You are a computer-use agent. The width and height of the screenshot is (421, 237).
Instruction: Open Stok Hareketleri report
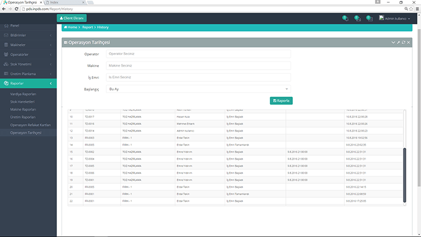click(22, 102)
